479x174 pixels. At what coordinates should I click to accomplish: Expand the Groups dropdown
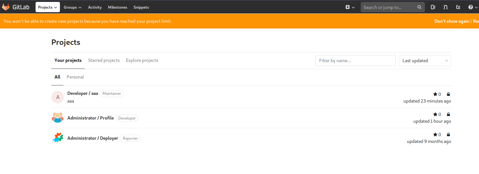[72, 7]
